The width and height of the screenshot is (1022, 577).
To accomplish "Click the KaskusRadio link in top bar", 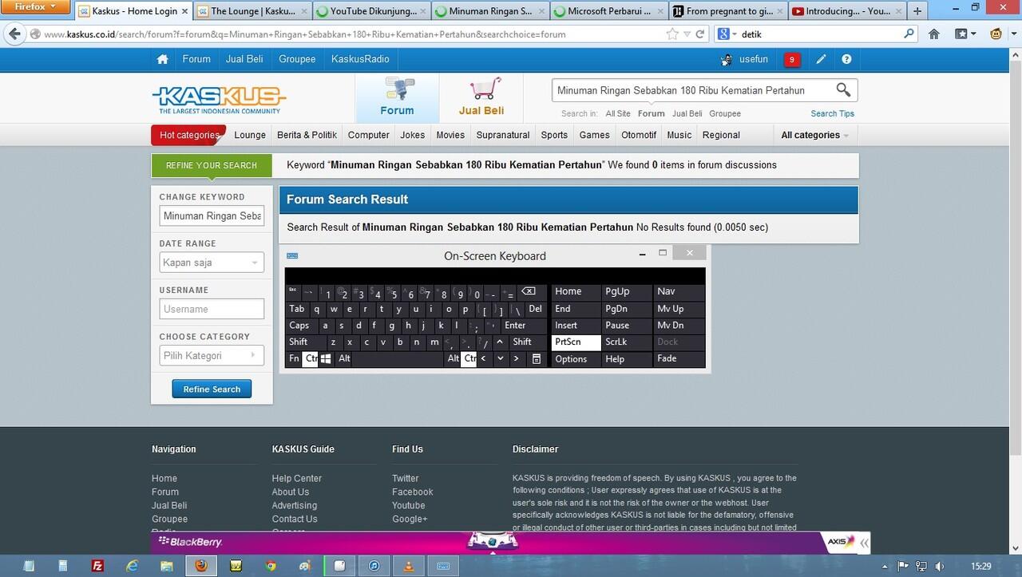I will 360,59.
